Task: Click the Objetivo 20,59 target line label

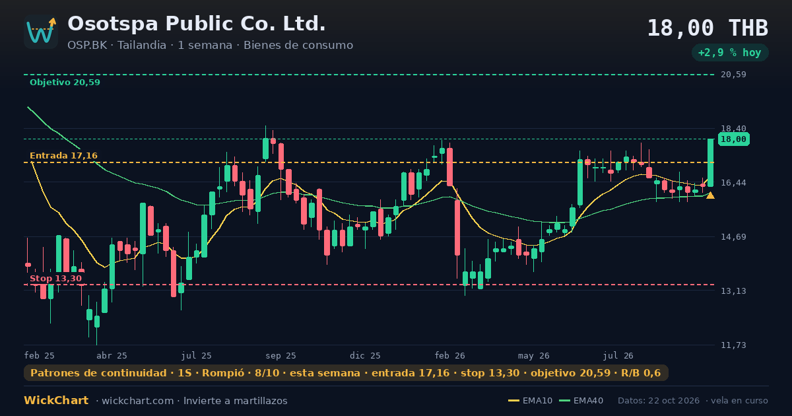Action: point(65,83)
